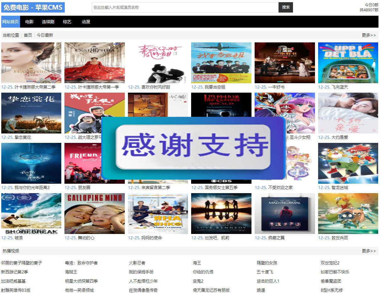The image size is (381, 293).
Task: Open hot video 明星大侦探第四季
Action: pos(81,281)
